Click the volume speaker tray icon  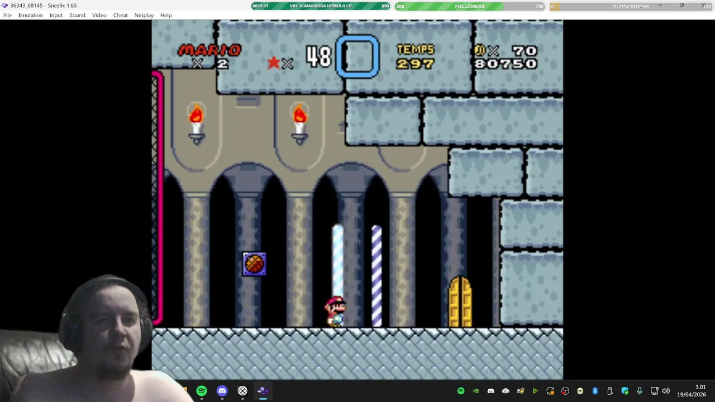665,391
